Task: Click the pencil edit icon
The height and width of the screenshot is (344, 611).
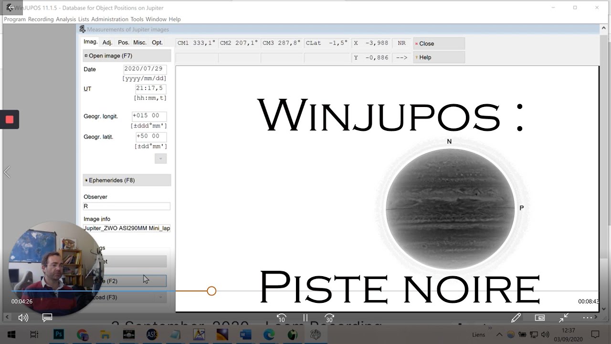Action: (516, 318)
